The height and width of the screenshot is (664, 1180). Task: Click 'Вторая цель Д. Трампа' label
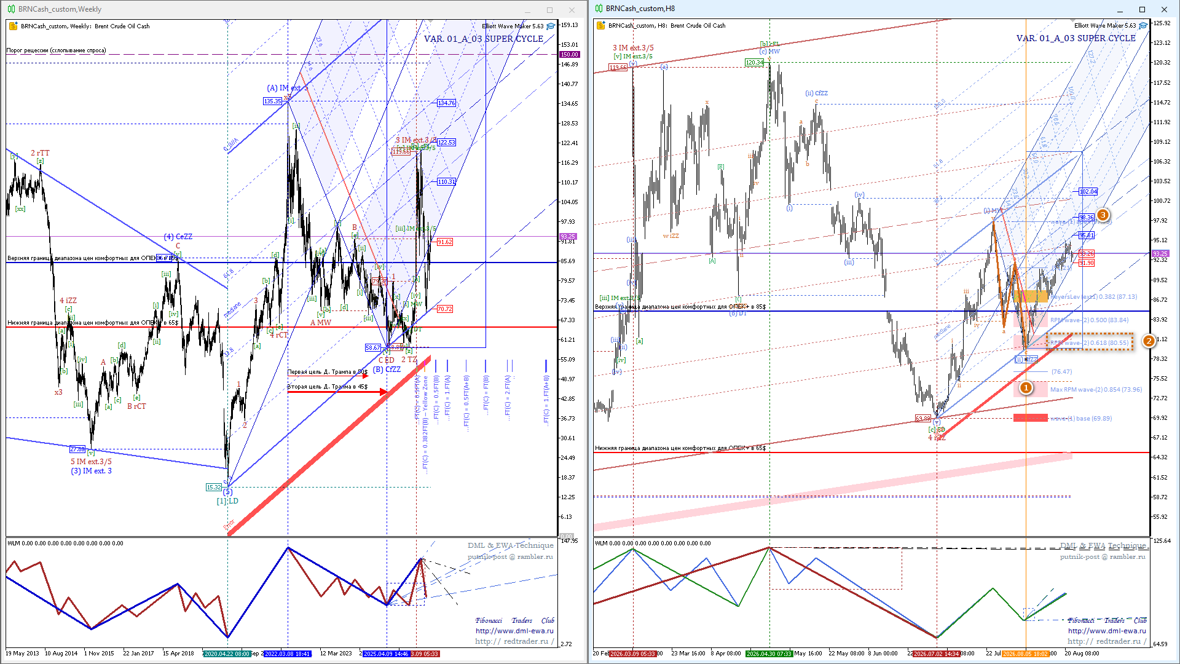tap(328, 387)
